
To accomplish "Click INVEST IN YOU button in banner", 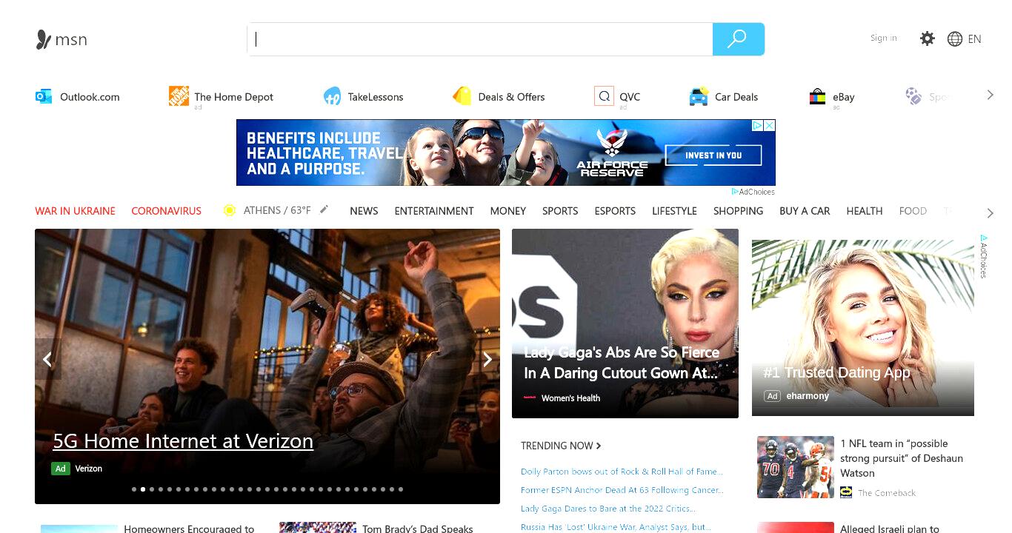I will click(713, 155).
